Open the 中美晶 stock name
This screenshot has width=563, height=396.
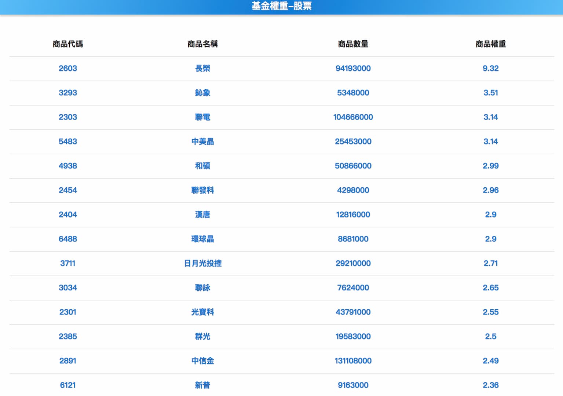[202, 142]
